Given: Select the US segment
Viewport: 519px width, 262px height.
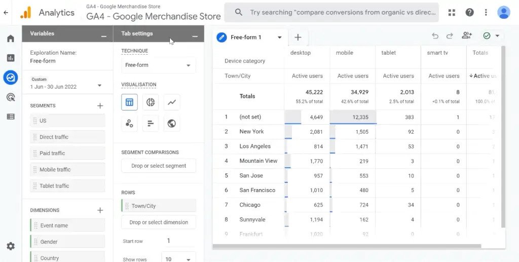Looking at the screenshot, I should coord(67,121).
